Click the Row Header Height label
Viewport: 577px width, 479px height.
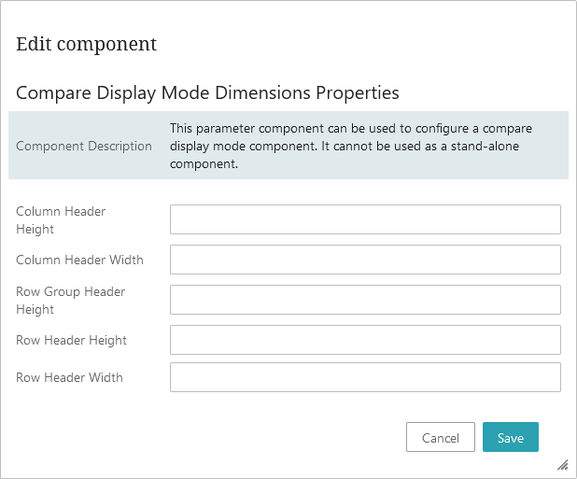tap(71, 340)
